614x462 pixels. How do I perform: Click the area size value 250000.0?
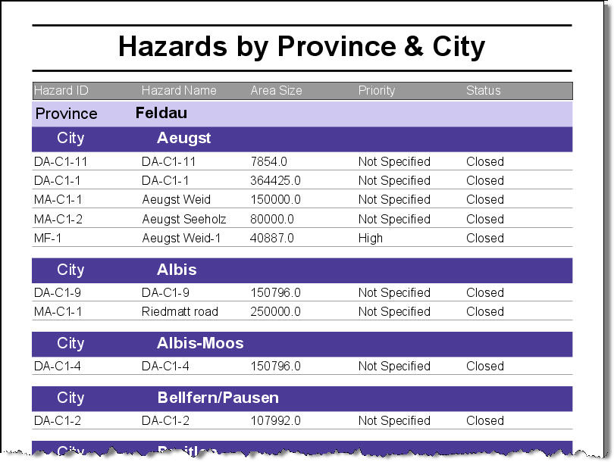tap(275, 311)
